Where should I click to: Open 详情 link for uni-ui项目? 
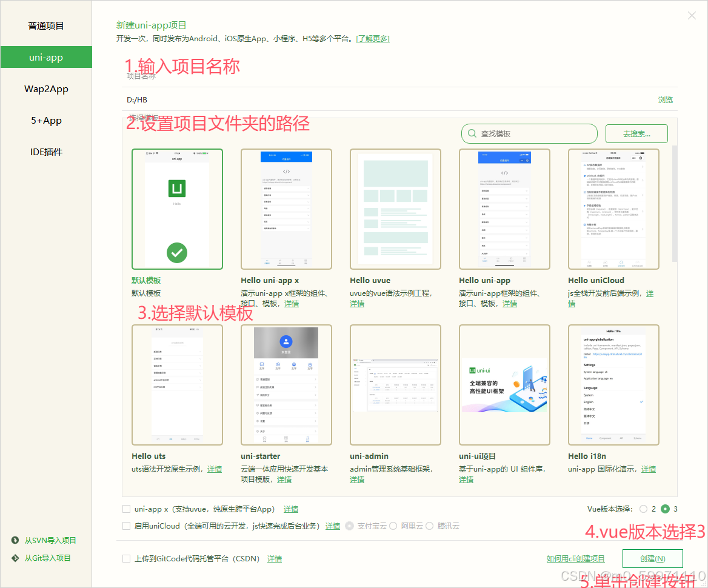tap(466, 479)
